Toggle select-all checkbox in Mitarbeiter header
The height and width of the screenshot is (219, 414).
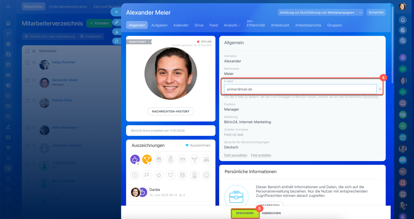pos(27,51)
